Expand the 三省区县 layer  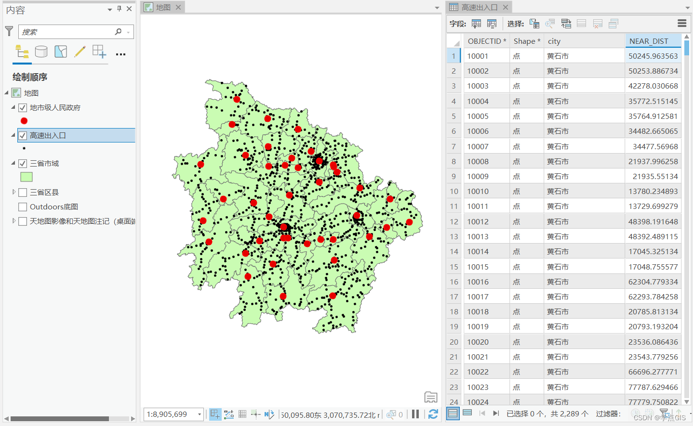pos(14,192)
